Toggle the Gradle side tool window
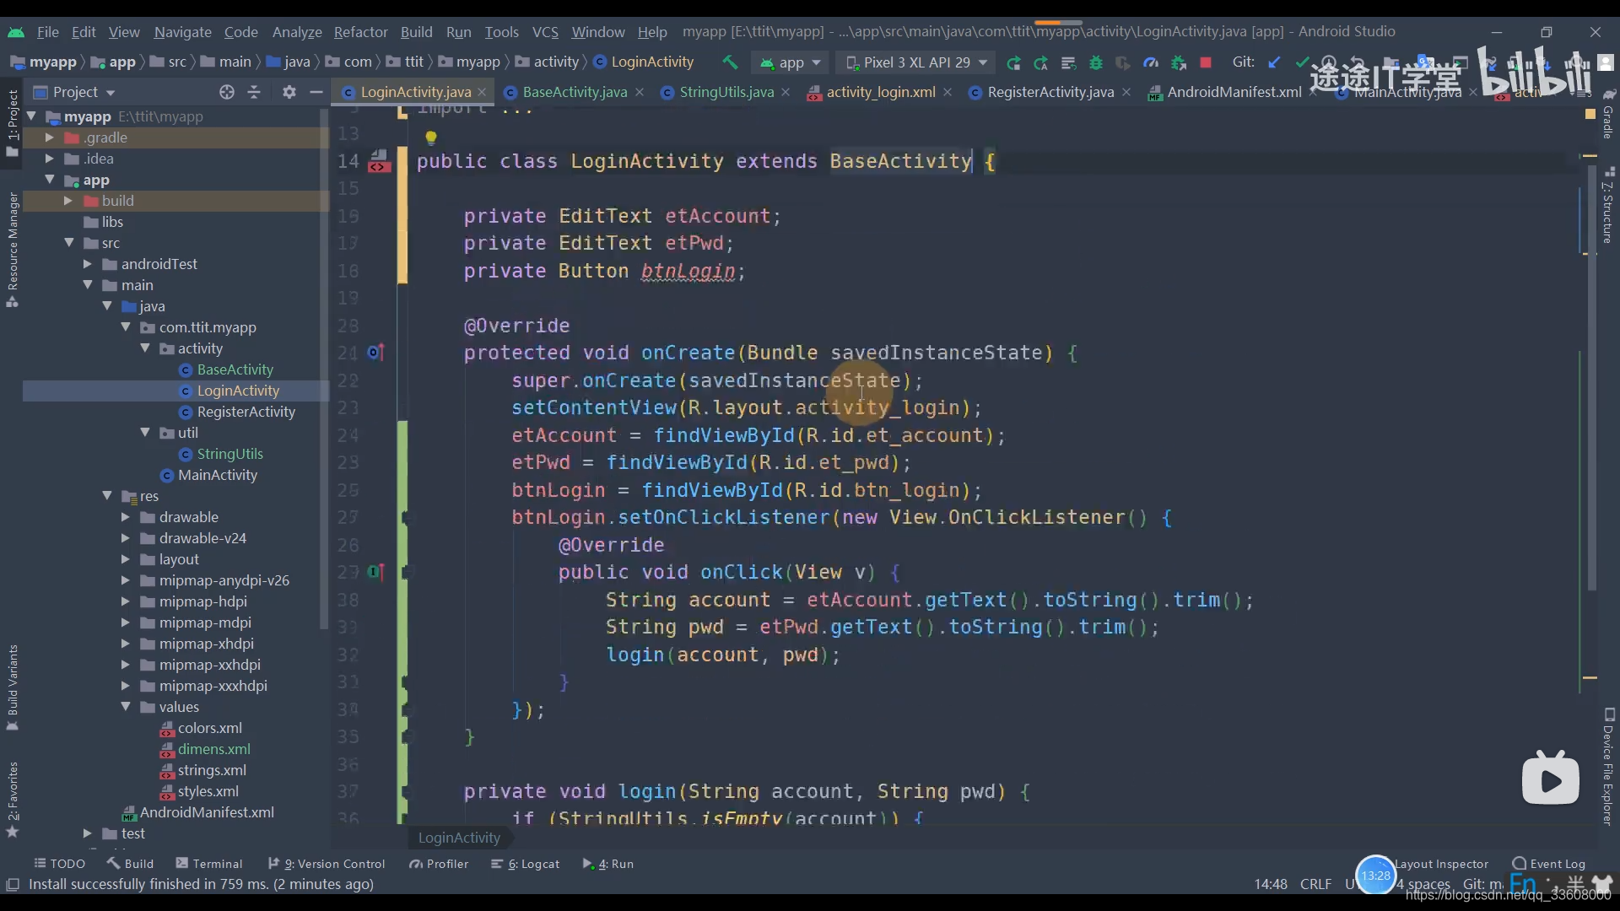This screenshot has height=911, width=1620. 1608,114
